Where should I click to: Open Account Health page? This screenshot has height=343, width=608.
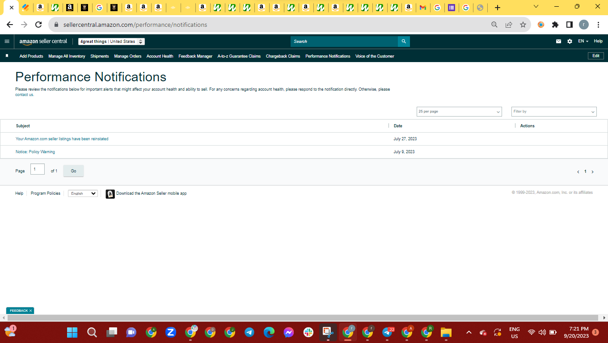pos(160,56)
